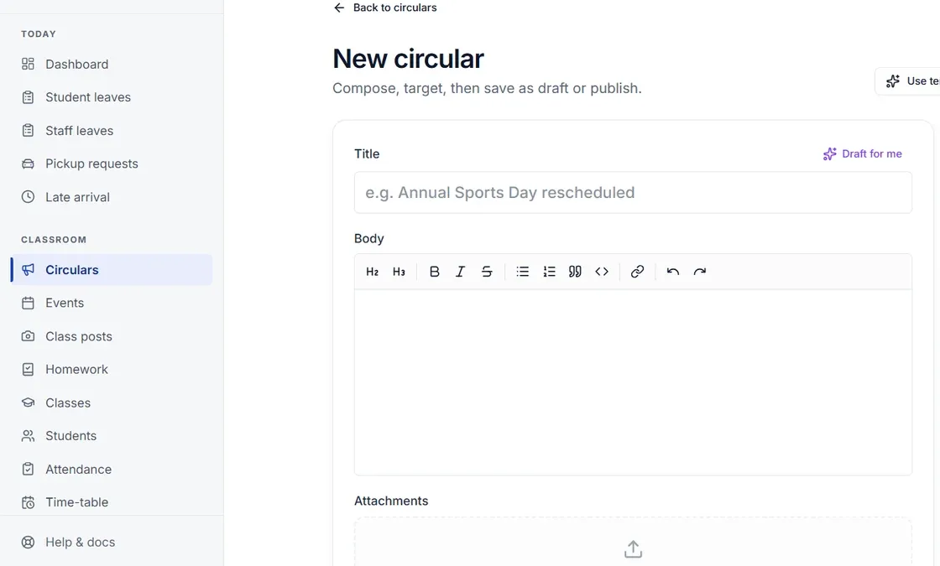This screenshot has width=940, height=566.
Task: Click the Attendance clipboard-check icon
Action: [29, 469]
